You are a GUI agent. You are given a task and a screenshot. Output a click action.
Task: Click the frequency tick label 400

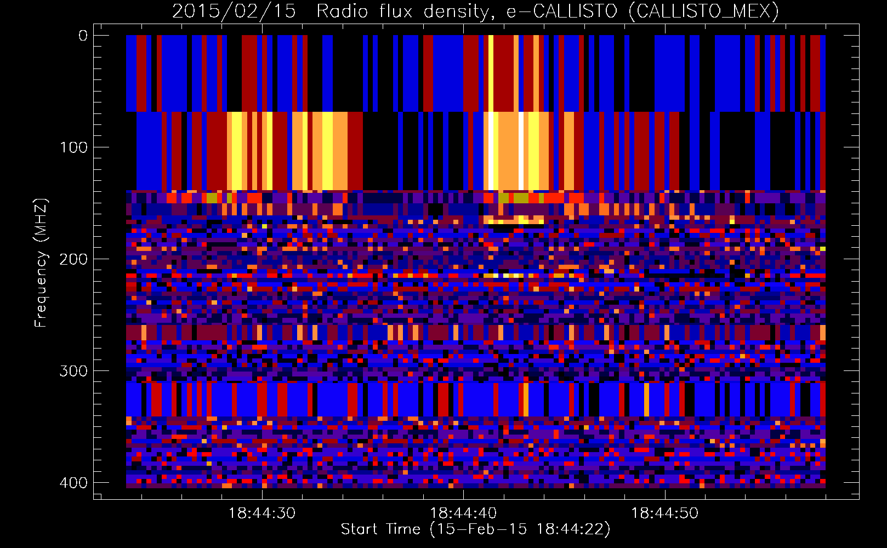coord(73,483)
